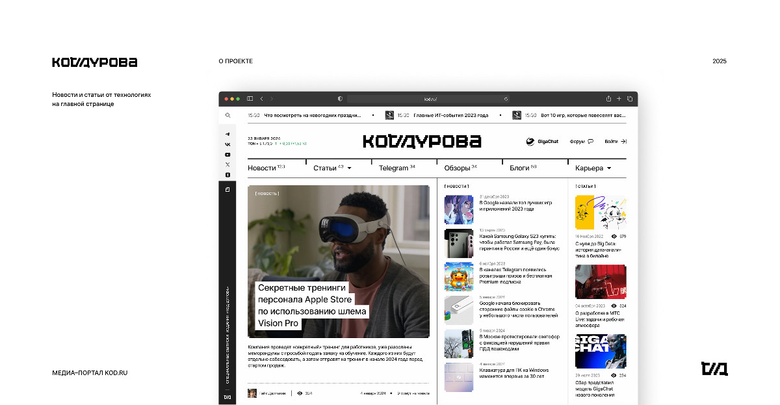Click the eye icon beside 'С нуля до Big Data'
The height and width of the screenshot is (405, 780).
(614, 237)
